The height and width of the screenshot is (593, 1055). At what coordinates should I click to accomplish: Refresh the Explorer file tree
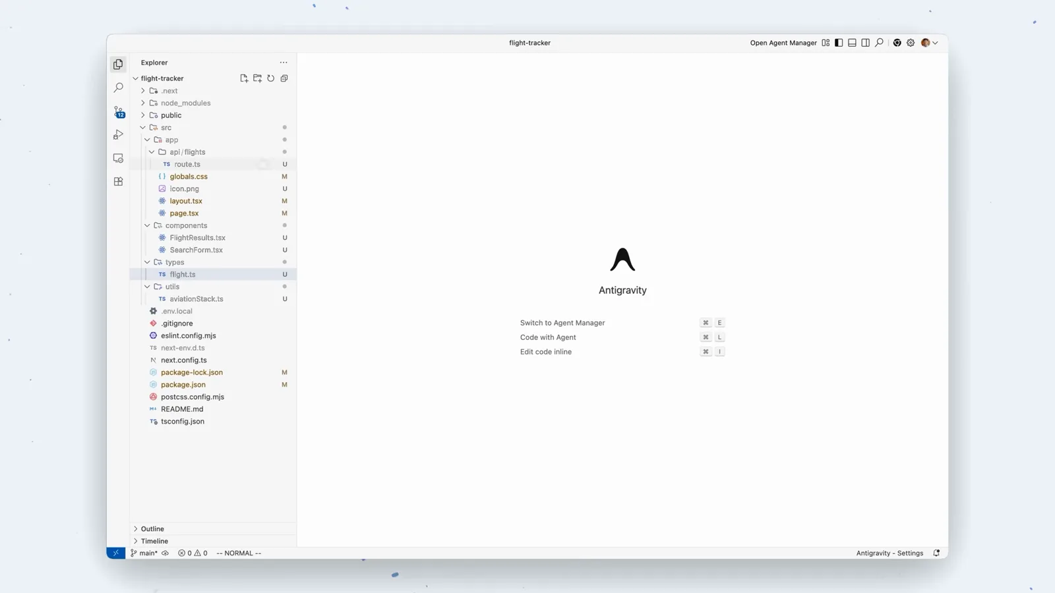[x=270, y=78]
